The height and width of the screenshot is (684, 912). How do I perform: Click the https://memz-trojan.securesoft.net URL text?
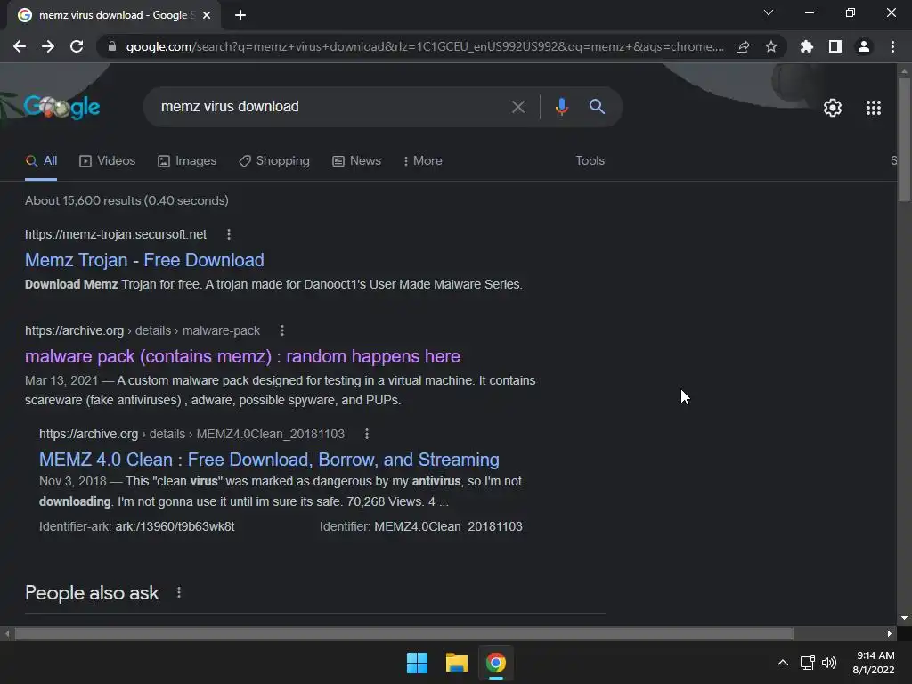[x=116, y=234]
